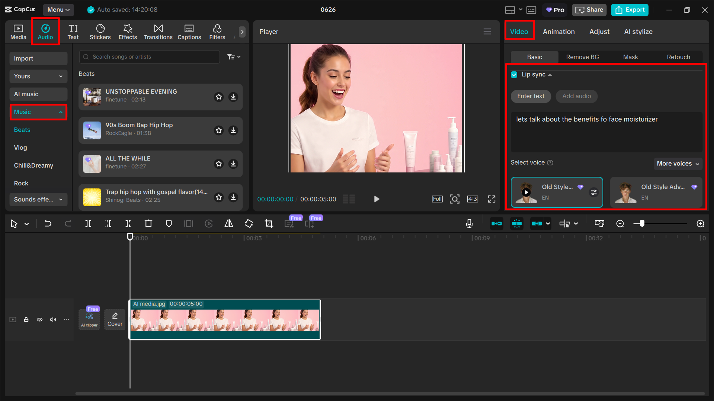Screen dimensions: 714x401
Task: Click the horizontal flip/mirror icon
Action: point(228,223)
